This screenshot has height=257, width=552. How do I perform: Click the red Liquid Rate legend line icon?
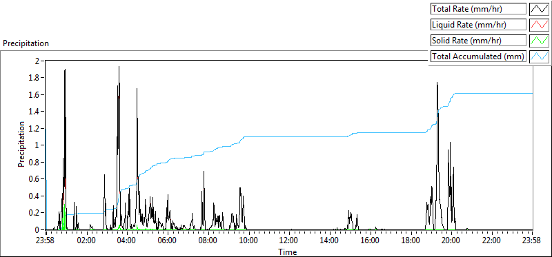click(540, 25)
